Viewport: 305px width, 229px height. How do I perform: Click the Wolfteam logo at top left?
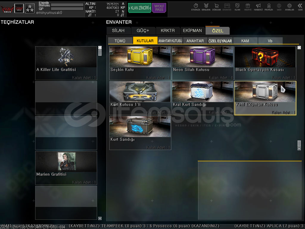coord(7,9)
